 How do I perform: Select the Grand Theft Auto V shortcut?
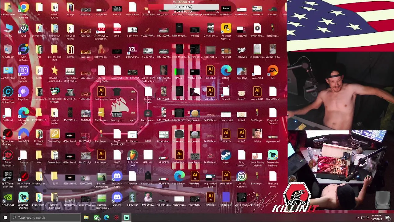[148, 71]
